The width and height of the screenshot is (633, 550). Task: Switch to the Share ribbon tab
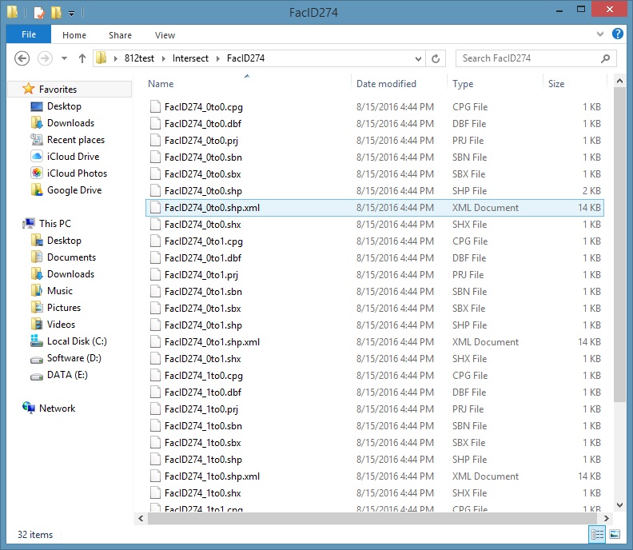121,35
